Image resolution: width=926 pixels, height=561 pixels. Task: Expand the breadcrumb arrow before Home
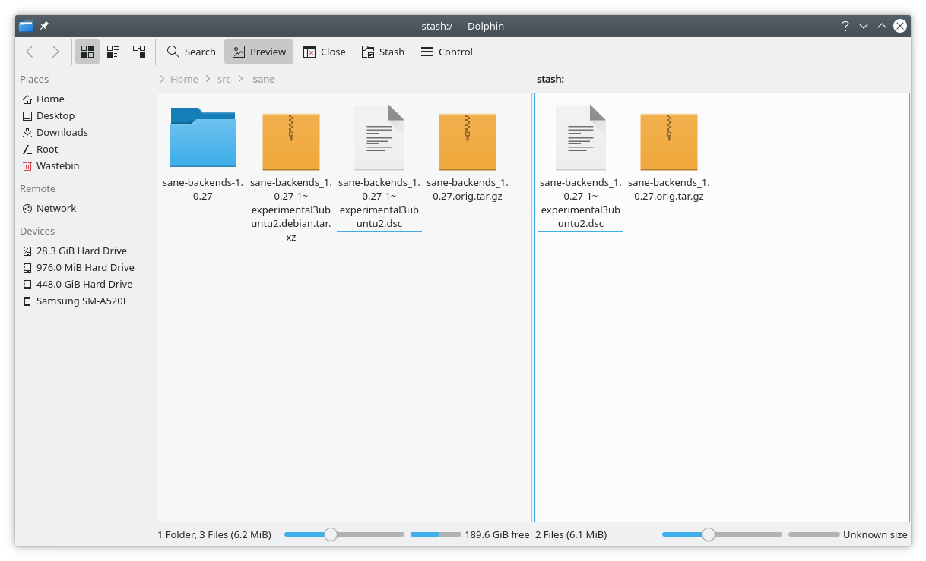click(163, 79)
